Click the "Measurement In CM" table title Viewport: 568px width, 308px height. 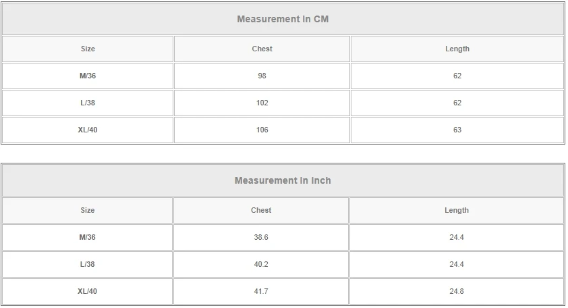[x=283, y=19]
